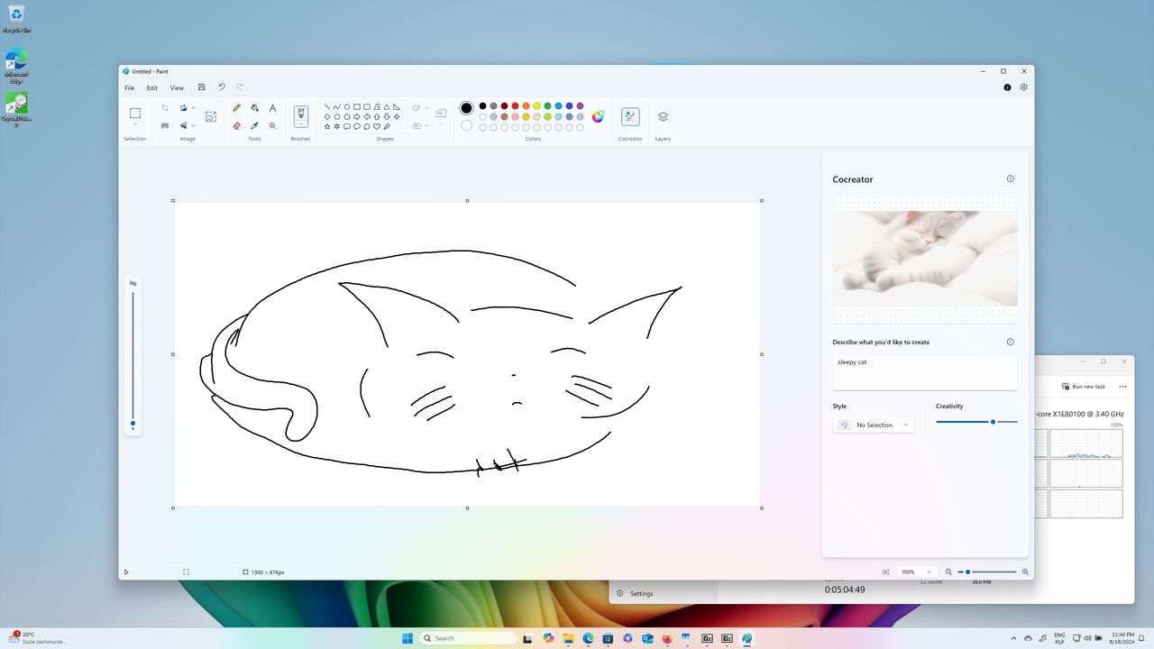
Task: Select Color 2 white circle
Action: point(466,126)
